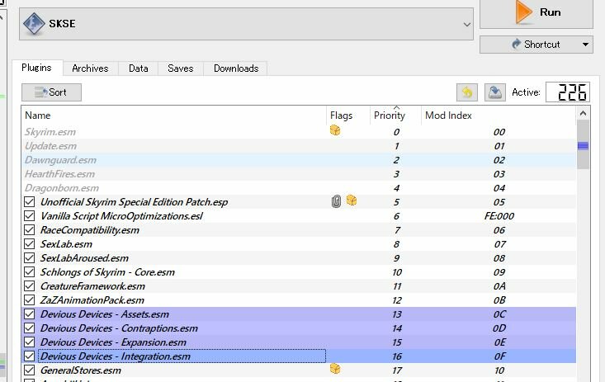Click the restore backup icon button
The image size is (605, 382).
(x=467, y=92)
